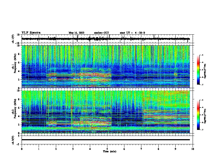This screenshot has height=167, width=217.
Task: Click the thick black ch.3 trace line
Action: click(106, 140)
